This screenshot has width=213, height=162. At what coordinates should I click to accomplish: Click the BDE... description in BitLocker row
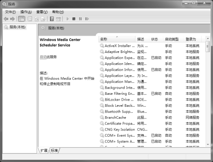[x=142, y=100]
